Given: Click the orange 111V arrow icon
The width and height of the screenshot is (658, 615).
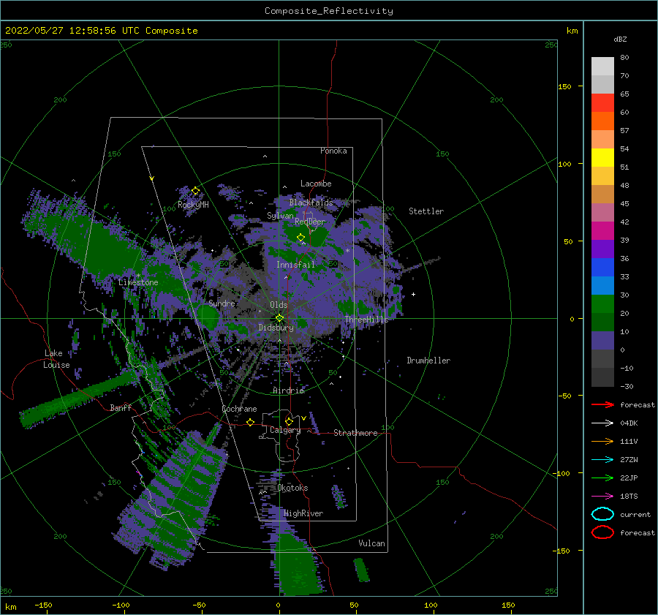Looking at the screenshot, I should [602, 441].
